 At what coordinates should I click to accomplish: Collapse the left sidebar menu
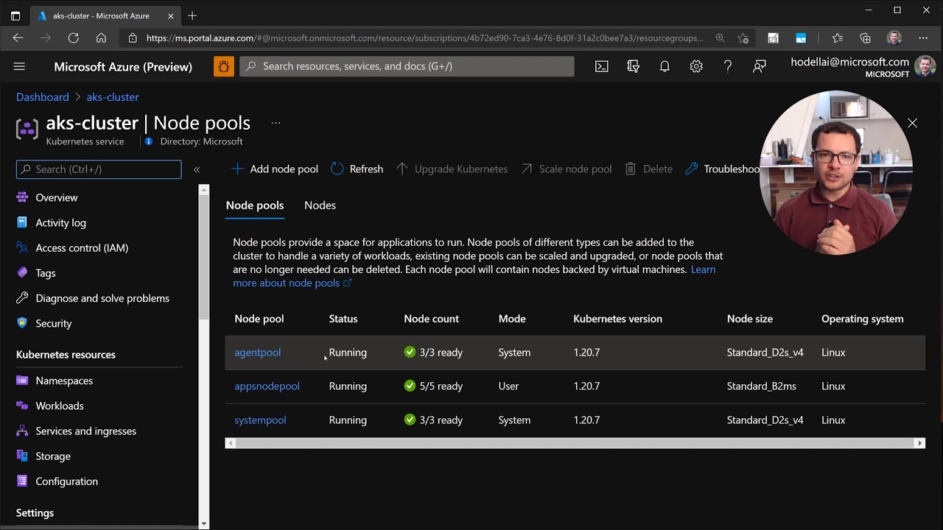pyautogui.click(x=197, y=169)
